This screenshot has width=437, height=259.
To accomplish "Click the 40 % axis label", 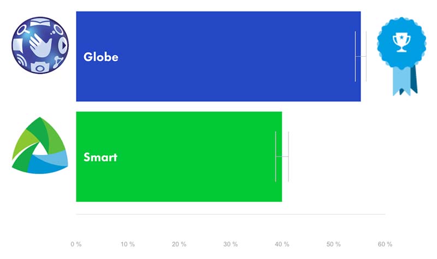I will click(282, 244).
